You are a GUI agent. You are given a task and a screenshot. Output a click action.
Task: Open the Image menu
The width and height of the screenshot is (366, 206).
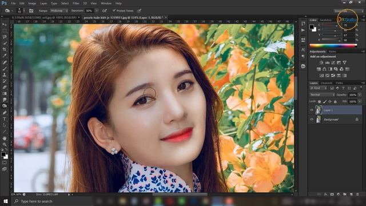[32, 3]
